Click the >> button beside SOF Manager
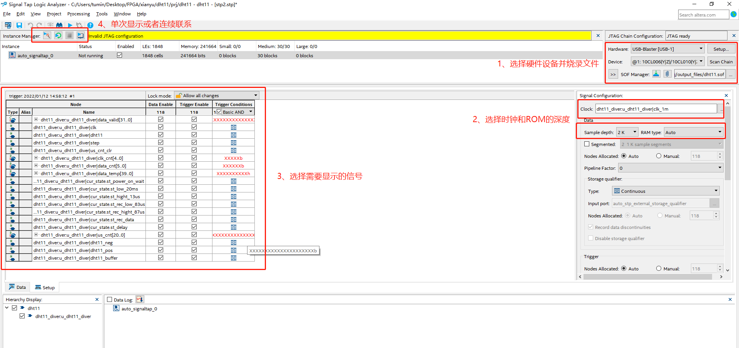The width and height of the screenshot is (739, 348). tap(613, 74)
